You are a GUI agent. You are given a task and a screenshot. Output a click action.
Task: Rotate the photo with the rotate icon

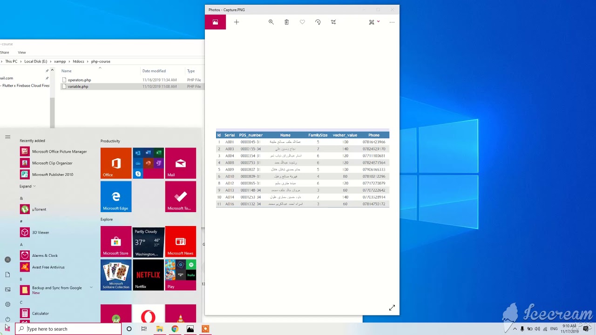click(x=318, y=22)
